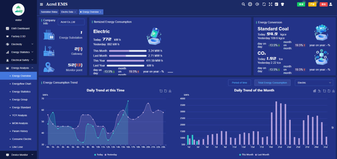Enter fullscreen using the expand icon
This screenshot has width=337, height=159.
[271, 4]
